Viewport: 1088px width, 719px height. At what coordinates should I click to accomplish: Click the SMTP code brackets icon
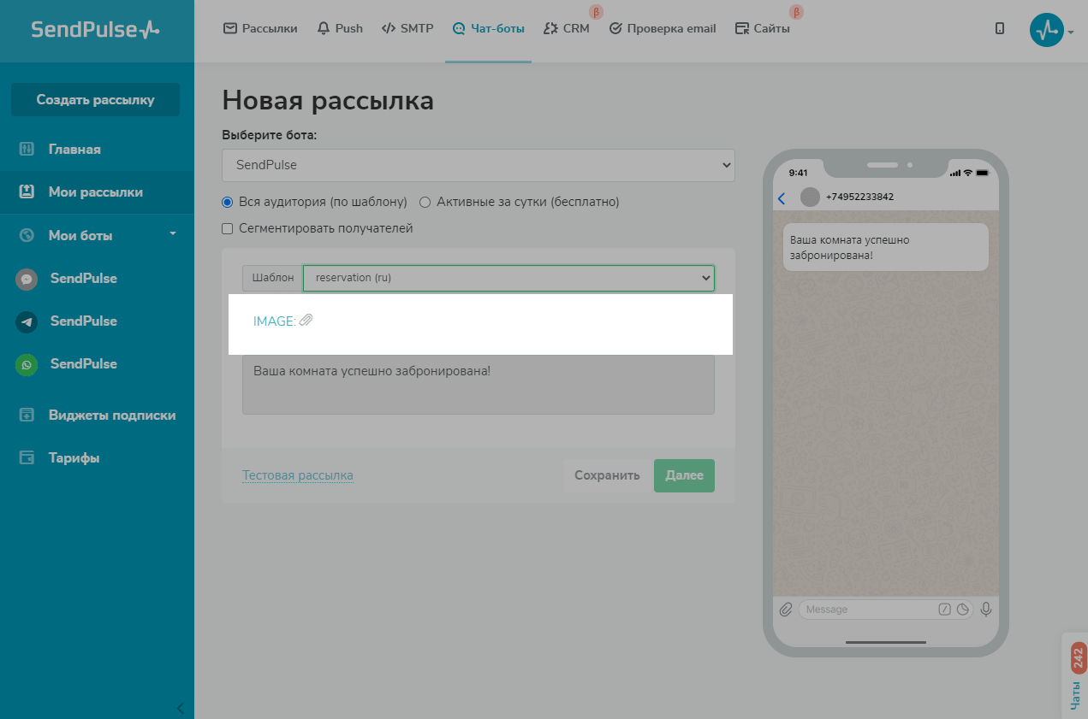[x=389, y=28]
